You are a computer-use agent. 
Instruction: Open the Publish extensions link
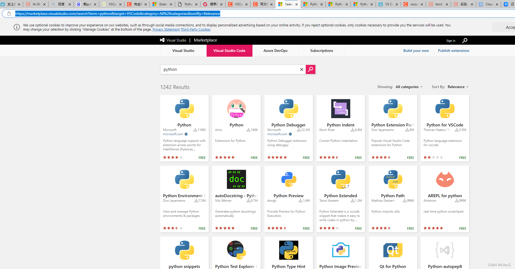pos(454,51)
